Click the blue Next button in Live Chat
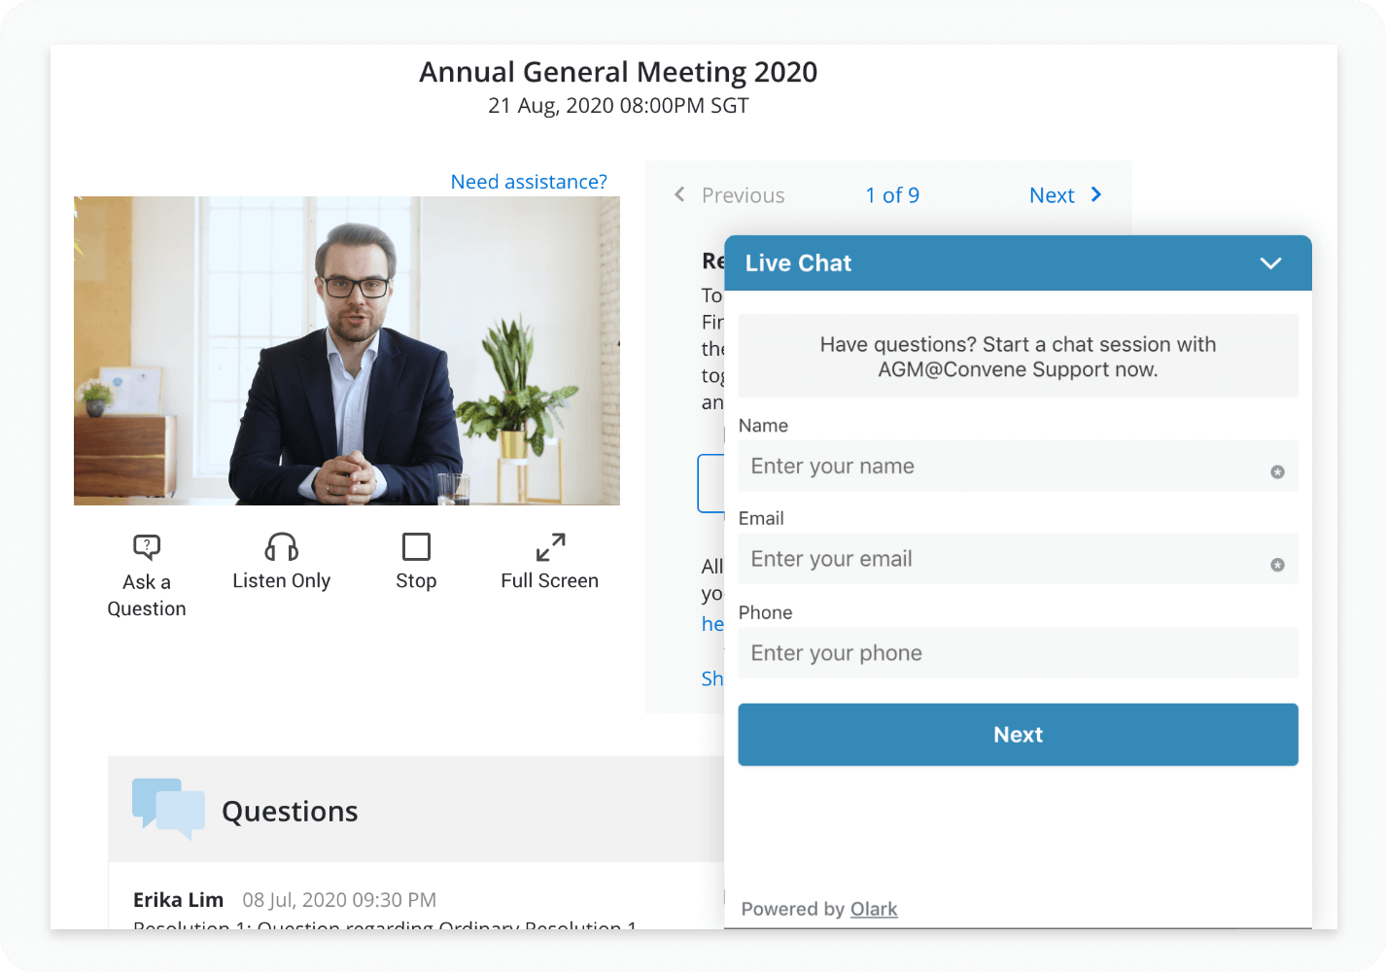The height and width of the screenshot is (972, 1386). point(1018,735)
